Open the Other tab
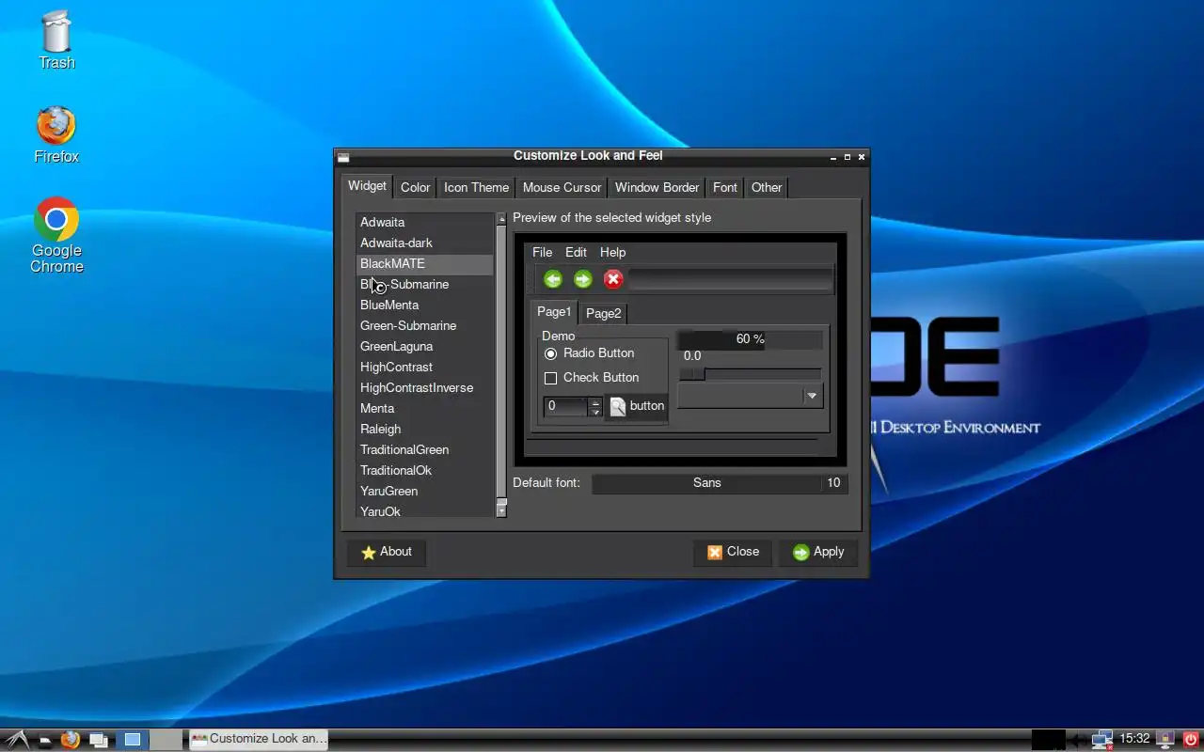 point(766,187)
